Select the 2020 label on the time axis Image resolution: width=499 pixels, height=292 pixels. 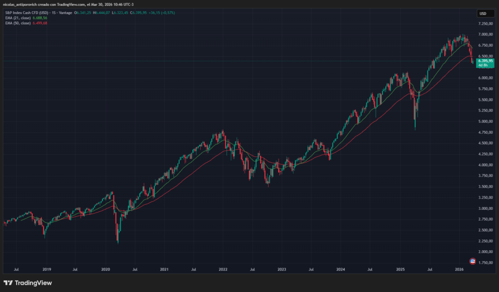coord(105,268)
